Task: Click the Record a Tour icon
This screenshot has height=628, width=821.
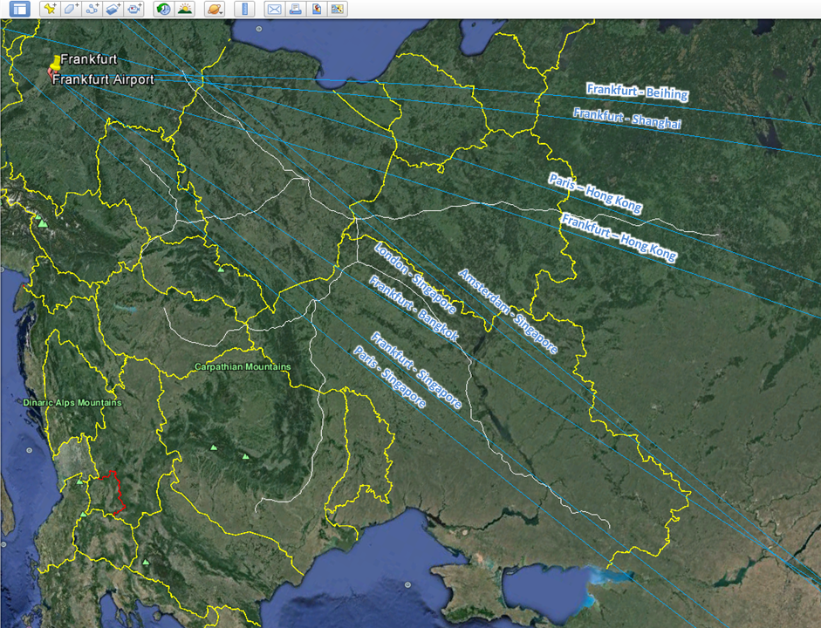Action: 133,10
